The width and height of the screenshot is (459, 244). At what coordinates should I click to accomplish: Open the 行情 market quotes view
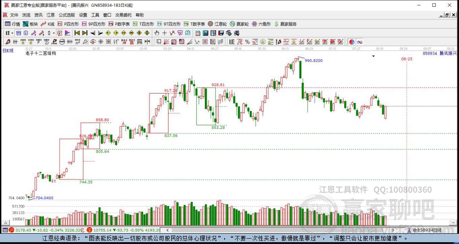pos(12,24)
